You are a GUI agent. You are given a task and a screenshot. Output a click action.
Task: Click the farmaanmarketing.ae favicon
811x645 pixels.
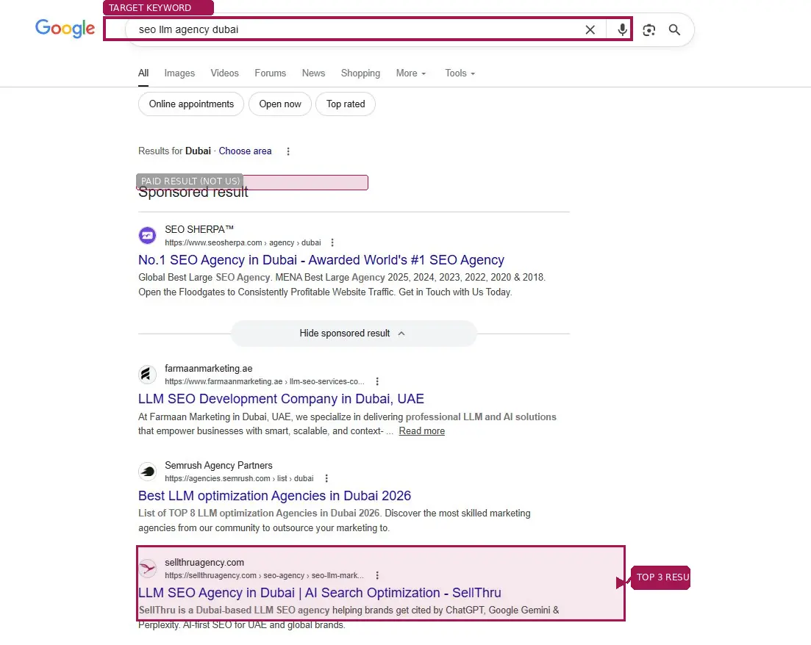tap(147, 374)
